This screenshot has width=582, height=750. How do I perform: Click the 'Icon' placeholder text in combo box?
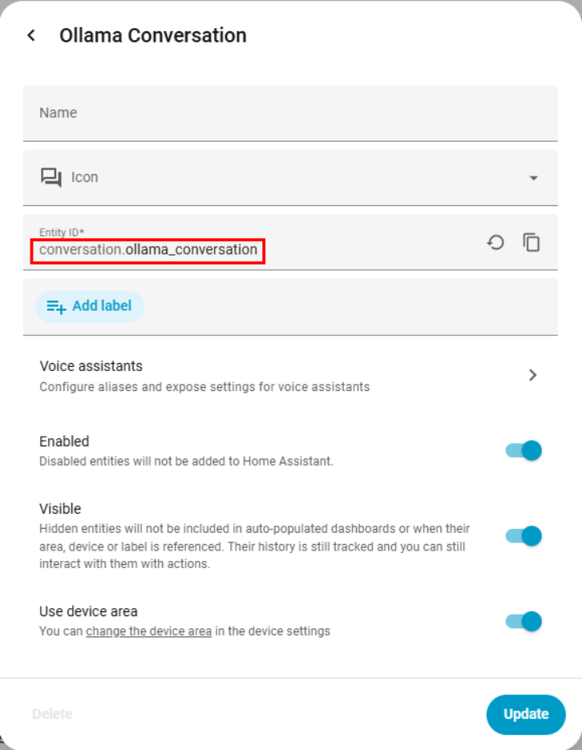click(x=85, y=177)
